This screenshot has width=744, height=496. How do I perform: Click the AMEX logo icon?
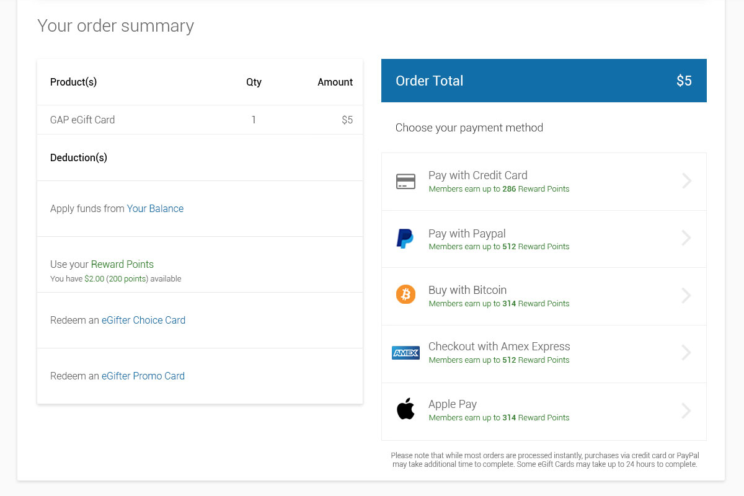click(x=405, y=353)
